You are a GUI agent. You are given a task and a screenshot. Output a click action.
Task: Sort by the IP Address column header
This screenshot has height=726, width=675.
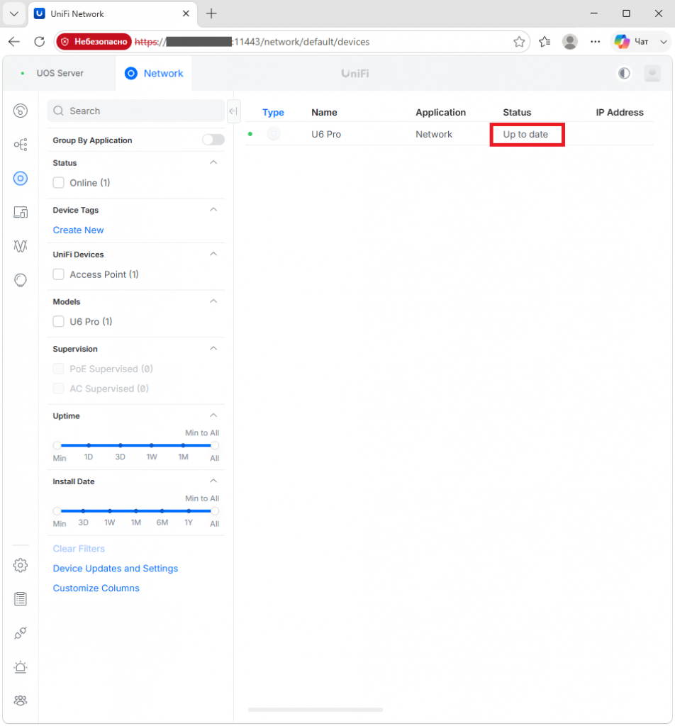coord(620,113)
